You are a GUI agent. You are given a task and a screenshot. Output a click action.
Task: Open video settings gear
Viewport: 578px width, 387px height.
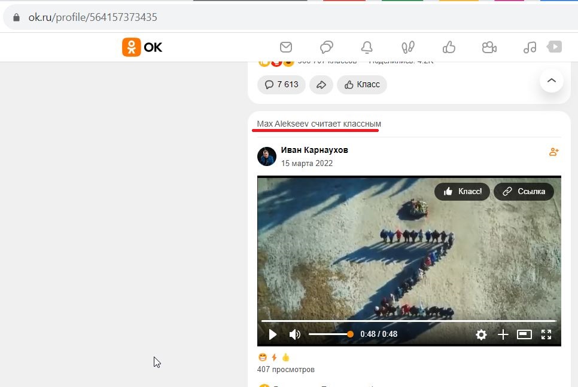click(481, 334)
